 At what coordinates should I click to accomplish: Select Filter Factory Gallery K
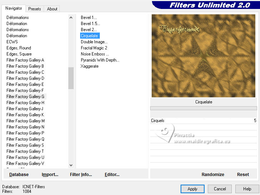tap(25, 115)
